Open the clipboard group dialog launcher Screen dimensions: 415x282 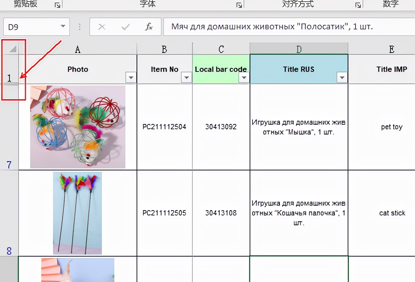click(58, 5)
